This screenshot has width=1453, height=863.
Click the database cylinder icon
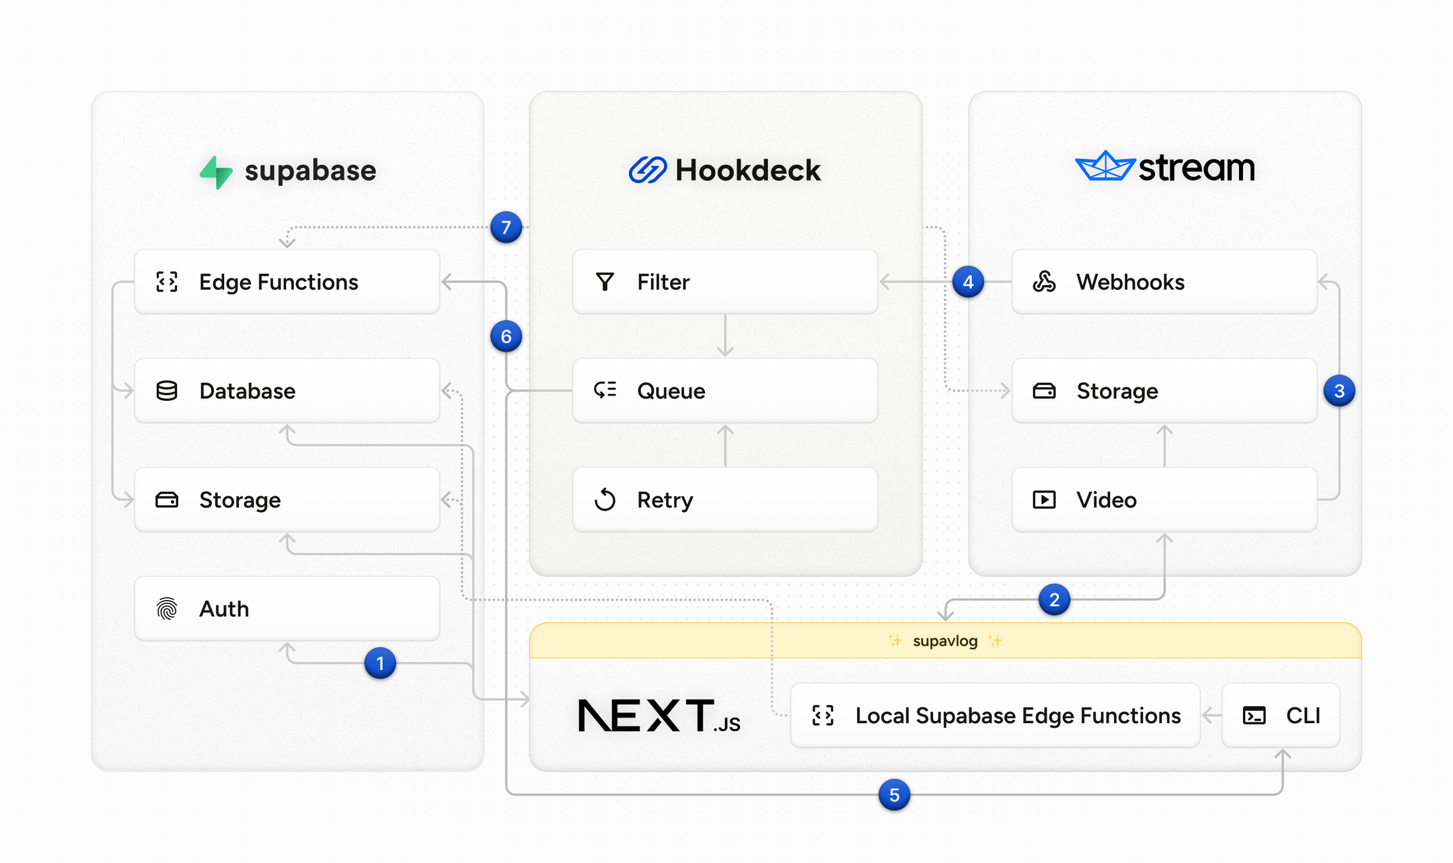click(x=167, y=391)
